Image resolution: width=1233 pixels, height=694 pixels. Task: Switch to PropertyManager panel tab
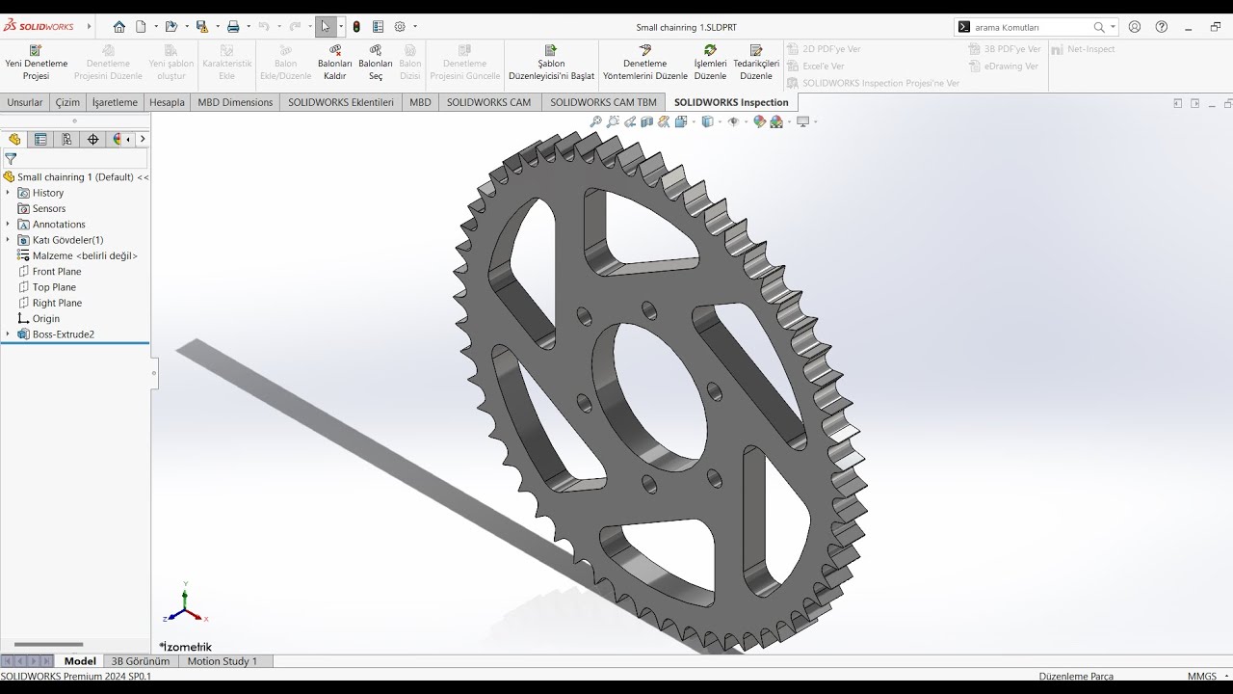[40, 139]
